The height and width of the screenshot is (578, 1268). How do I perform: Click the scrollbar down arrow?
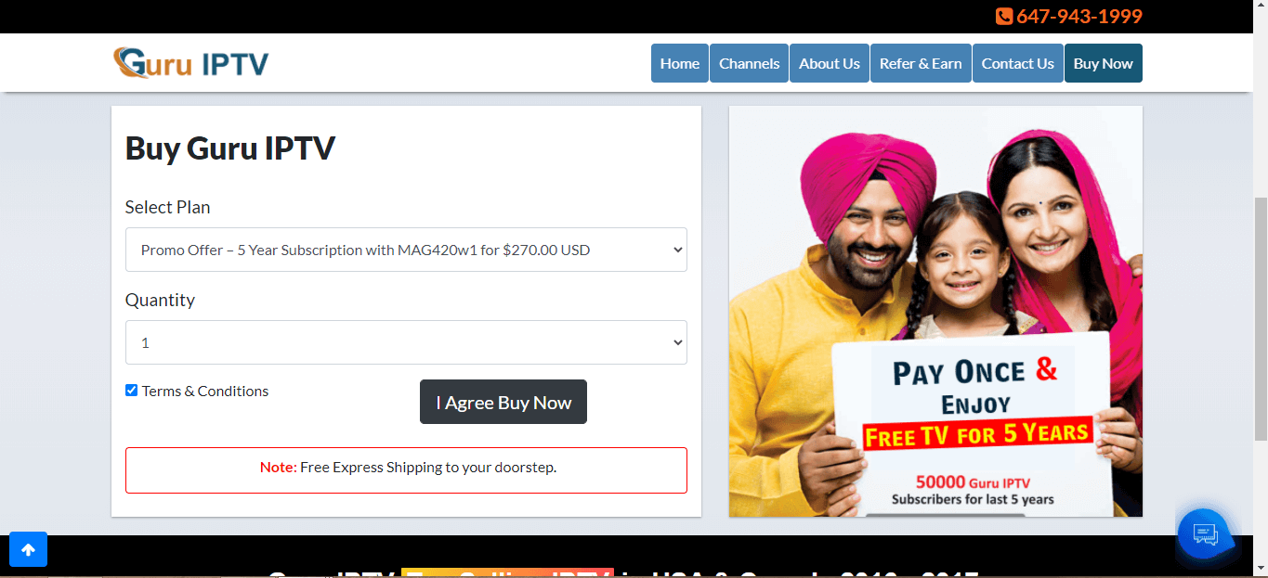(x=1261, y=568)
